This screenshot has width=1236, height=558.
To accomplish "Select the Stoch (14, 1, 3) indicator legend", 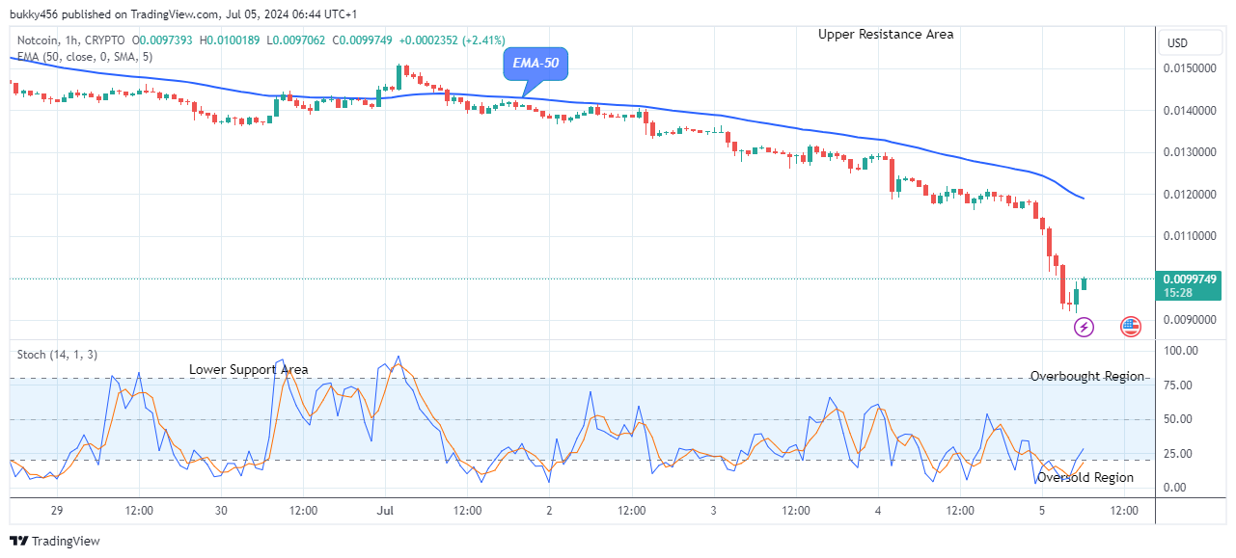I will tap(56, 355).
